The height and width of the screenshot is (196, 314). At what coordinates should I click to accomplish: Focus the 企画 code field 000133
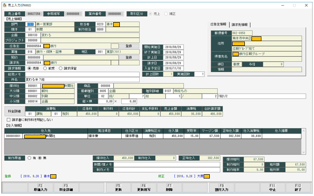(33, 35)
